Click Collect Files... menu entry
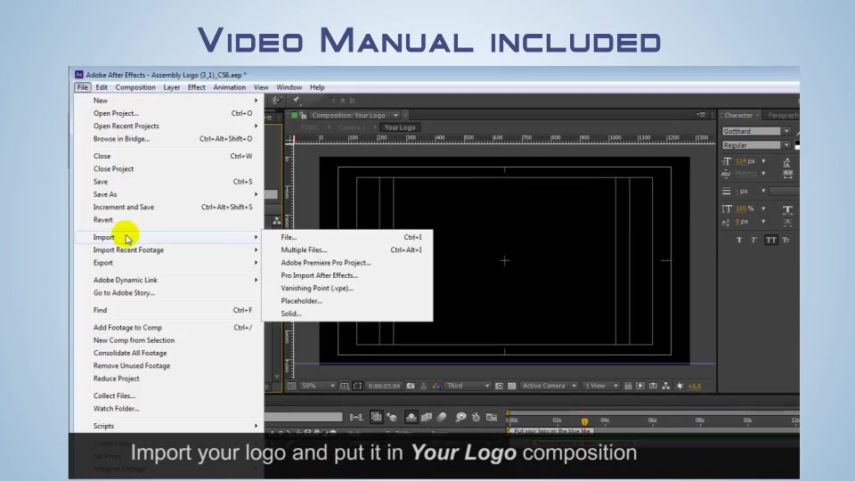855x481 pixels. click(x=169, y=395)
